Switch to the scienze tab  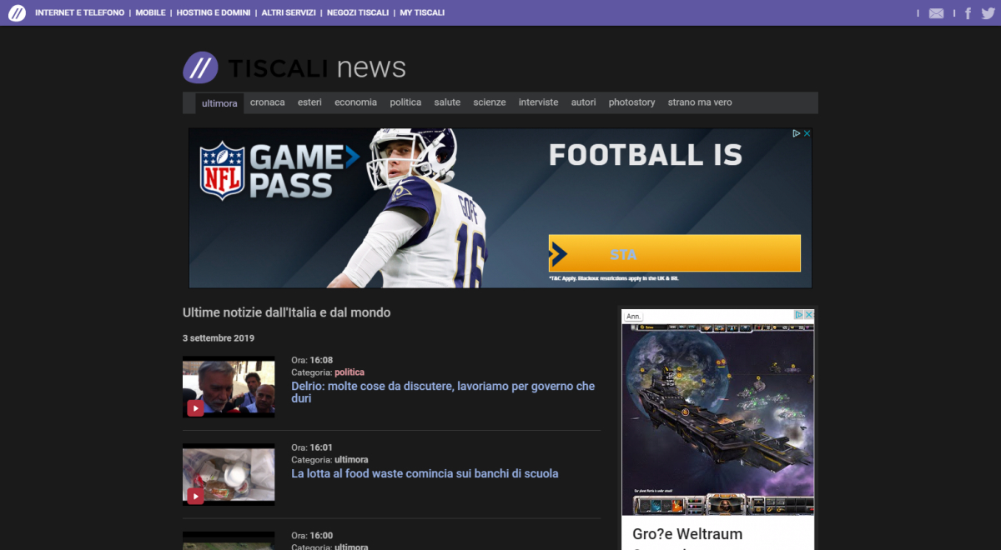(x=490, y=102)
